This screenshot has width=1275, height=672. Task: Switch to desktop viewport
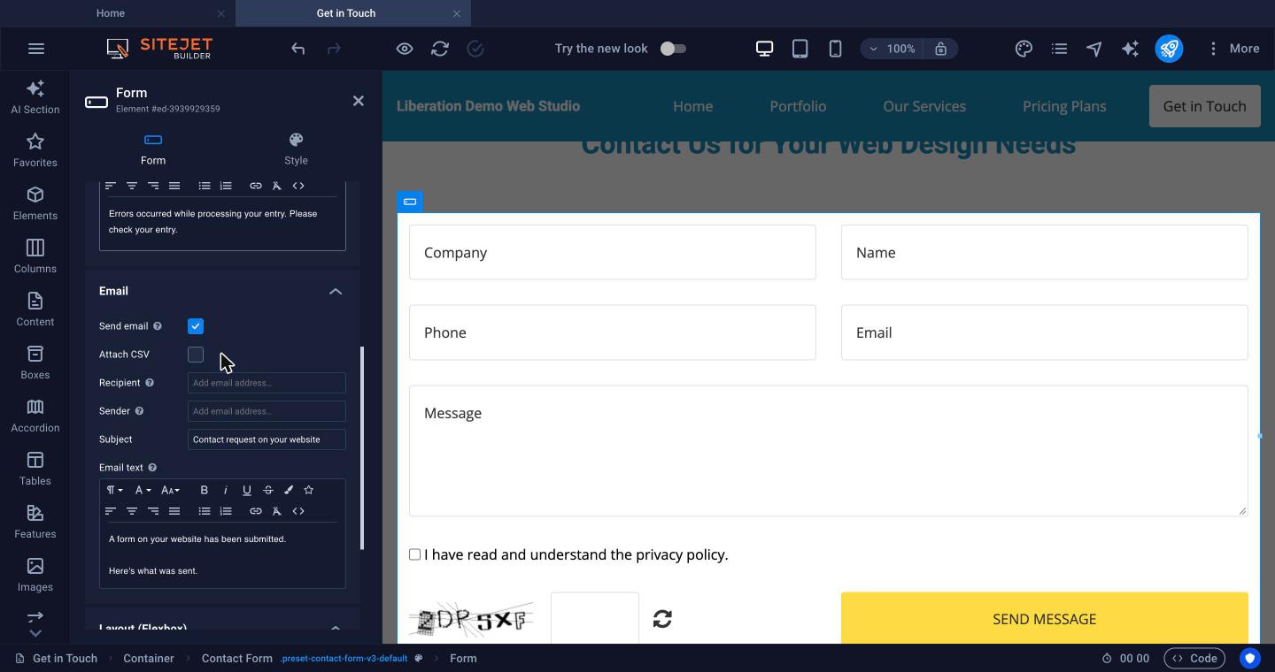[764, 49]
